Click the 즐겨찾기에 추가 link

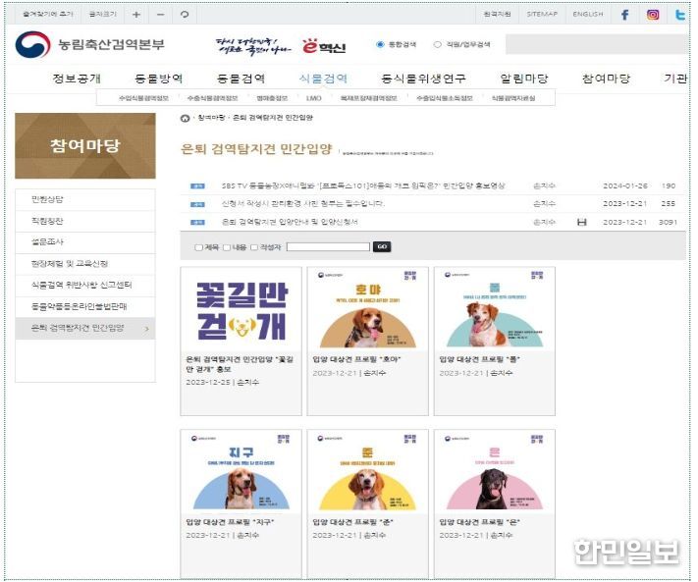tap(48, 15)
